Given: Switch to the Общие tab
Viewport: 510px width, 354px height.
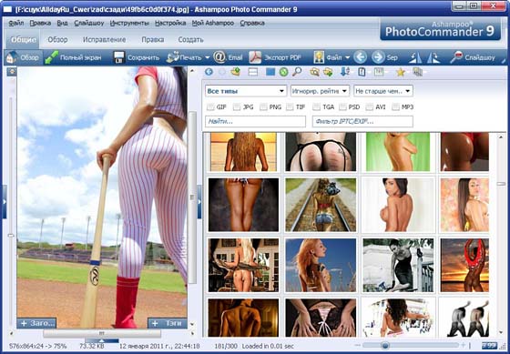Looking at the screenshot, I should tap(23, 40).
